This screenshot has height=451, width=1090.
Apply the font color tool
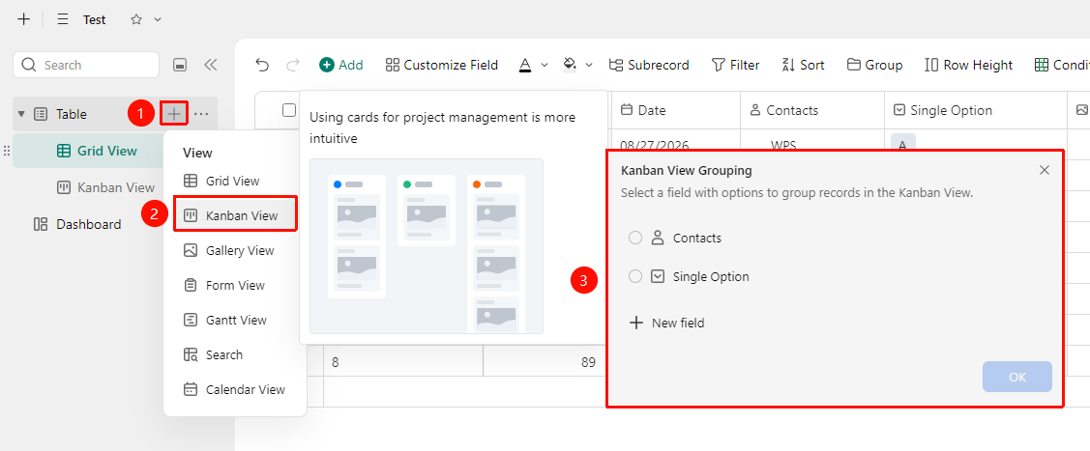pyautogui.click(x=525, y=66)
